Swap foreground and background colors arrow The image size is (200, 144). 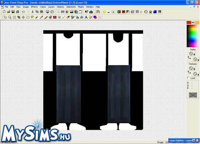tap(193, 23)
